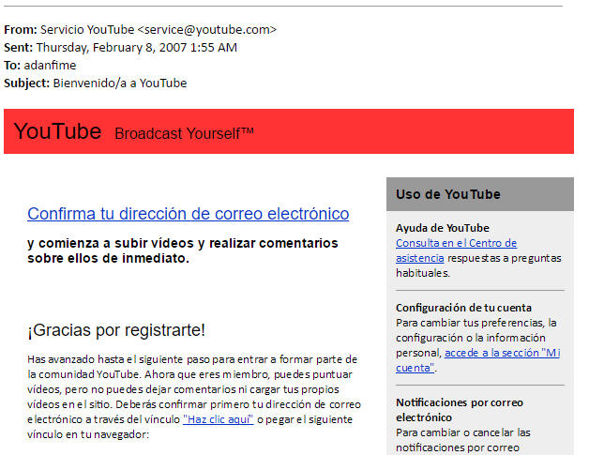Click the YouTube logo text in banner
Screen dimensions: 589x455
pyautogui.click(x=57, y=131)
